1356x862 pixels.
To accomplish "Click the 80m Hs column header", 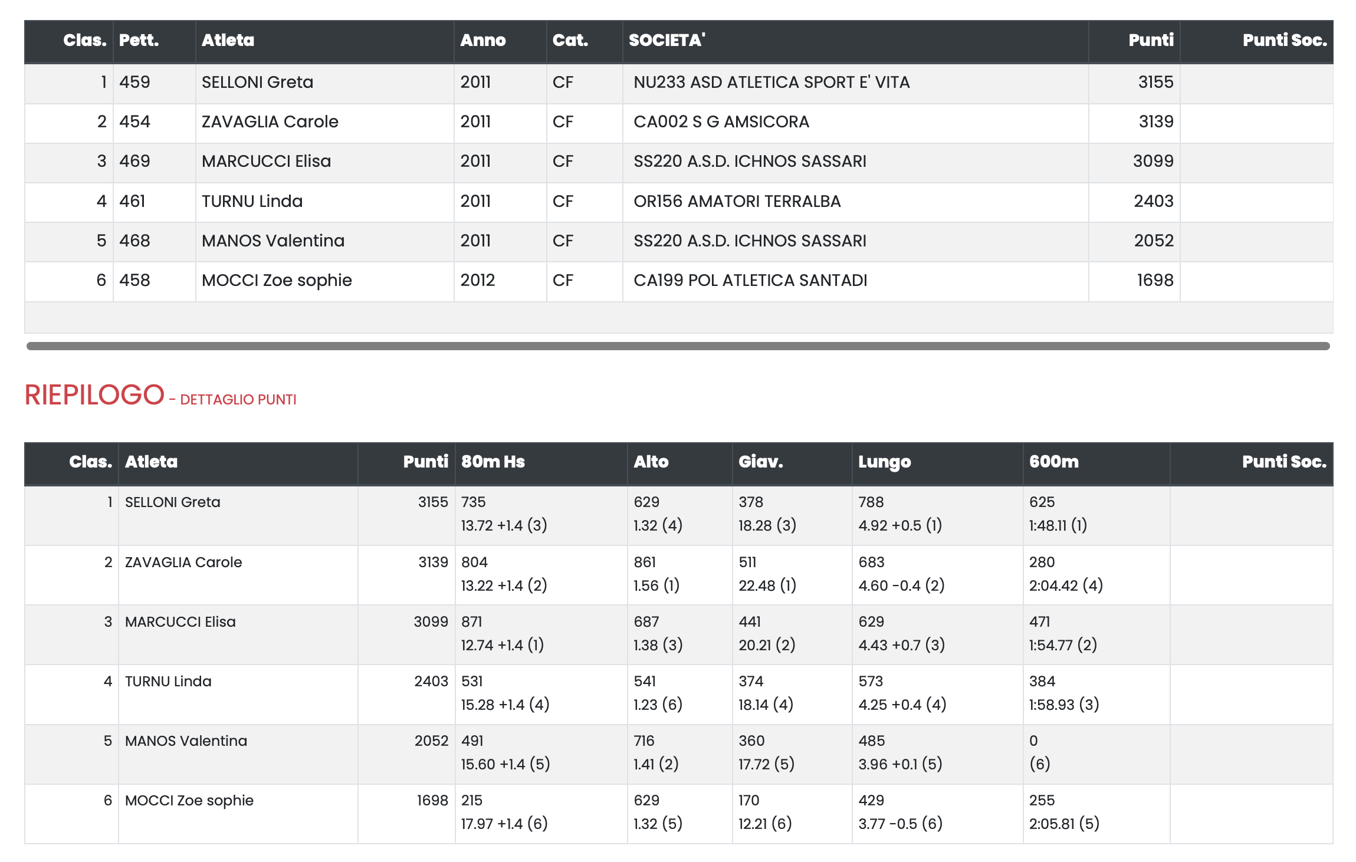I will 493,462.
